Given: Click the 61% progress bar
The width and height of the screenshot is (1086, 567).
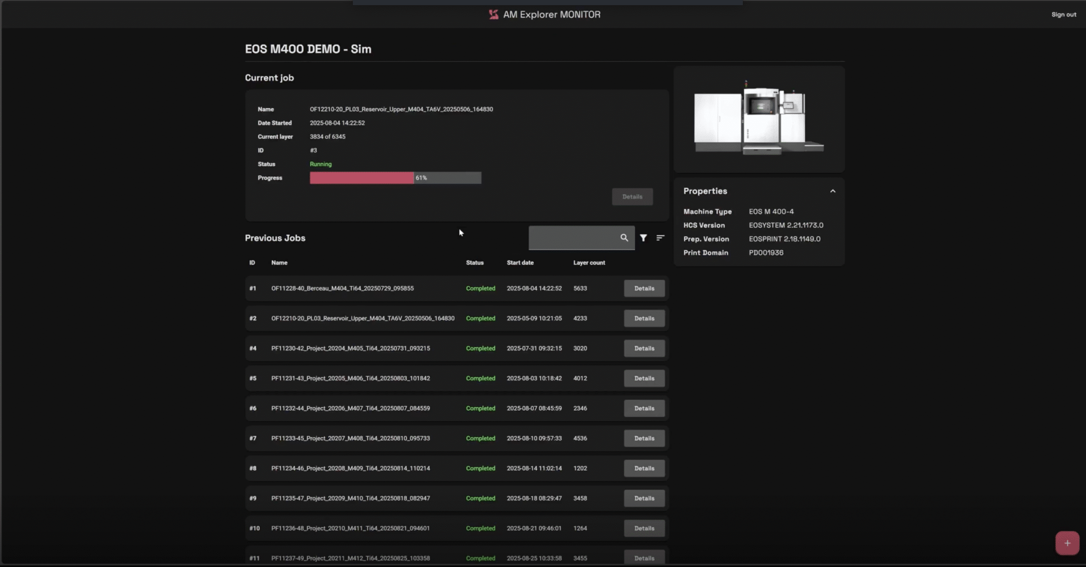Looking at the screenshot, I should point(395,178).
